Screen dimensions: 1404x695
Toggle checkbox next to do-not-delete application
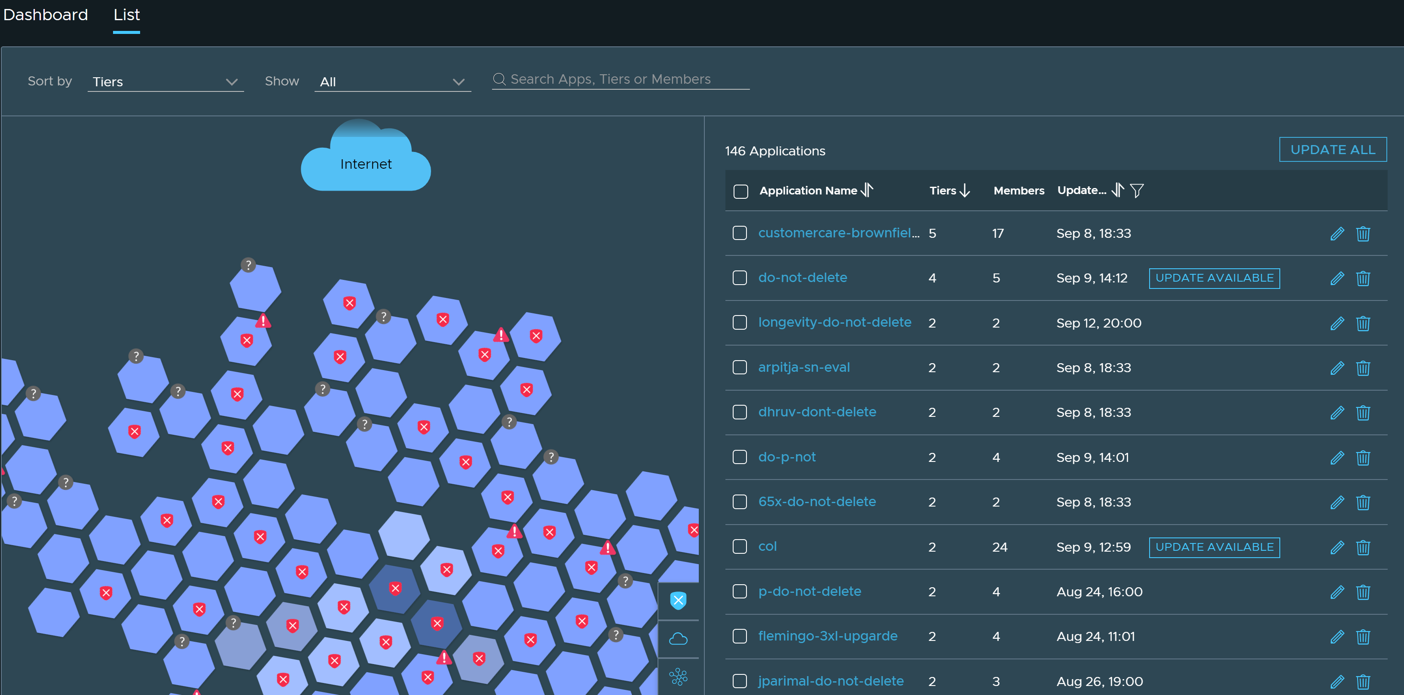pyautogui.click(x=740, y=277)
